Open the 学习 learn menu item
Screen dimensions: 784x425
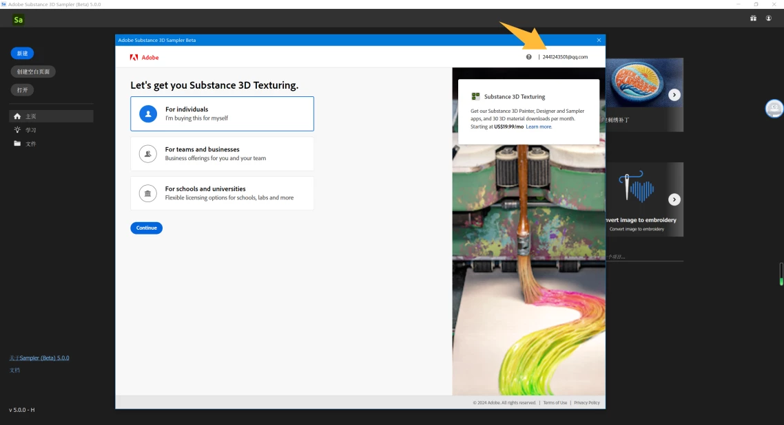[x=51, y=130]
